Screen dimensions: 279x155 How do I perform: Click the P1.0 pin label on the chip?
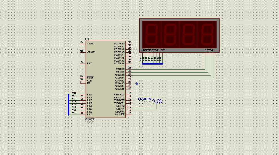tap(90, 95)
